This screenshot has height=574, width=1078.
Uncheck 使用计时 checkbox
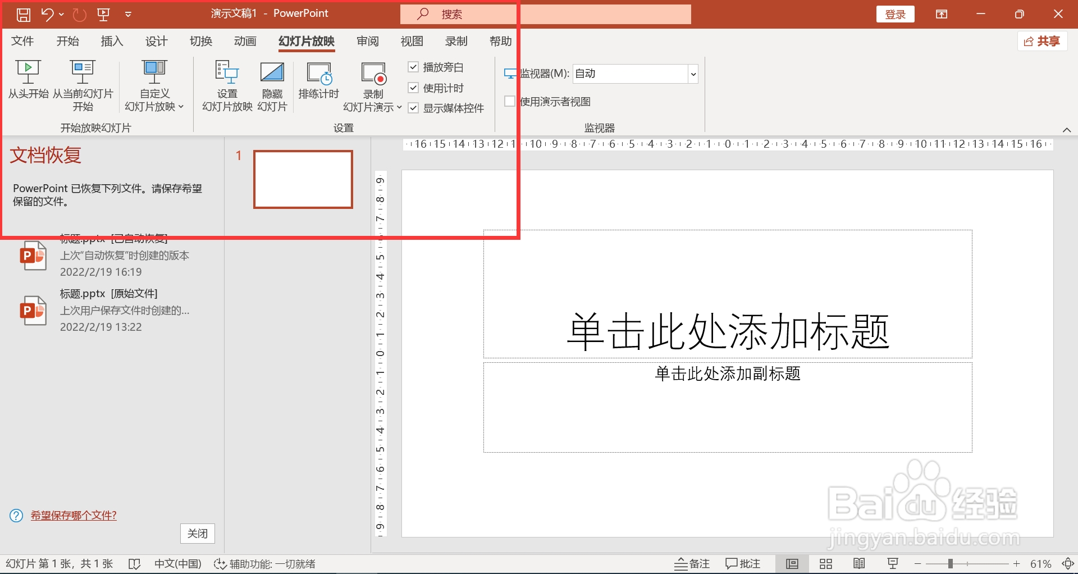pos(413,88)
